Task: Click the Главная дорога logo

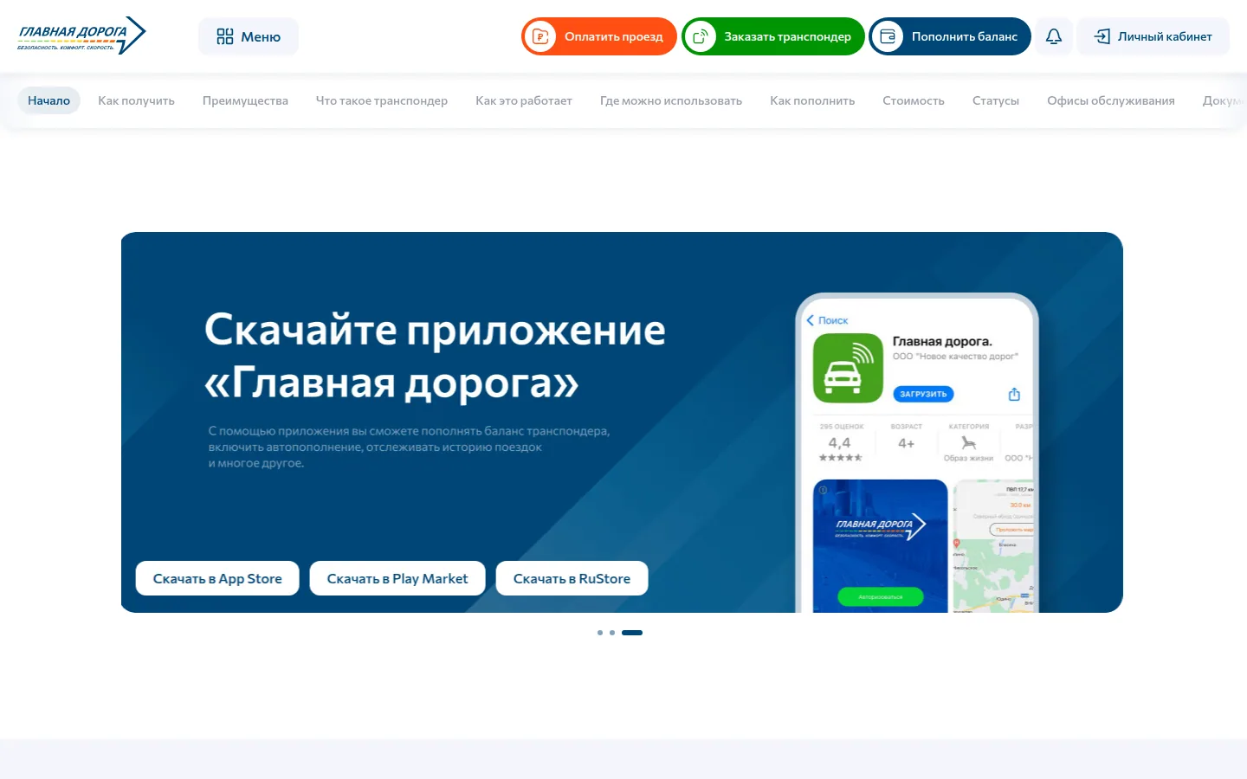Action: 81,35
